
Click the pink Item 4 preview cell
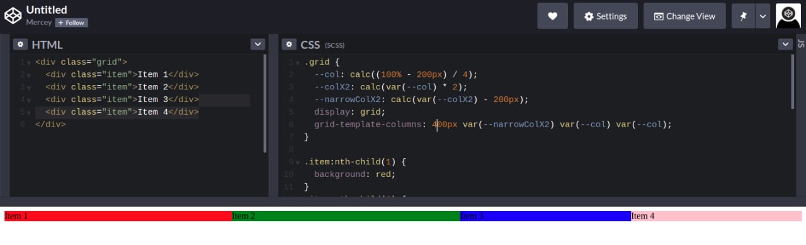tap(717, 216)
